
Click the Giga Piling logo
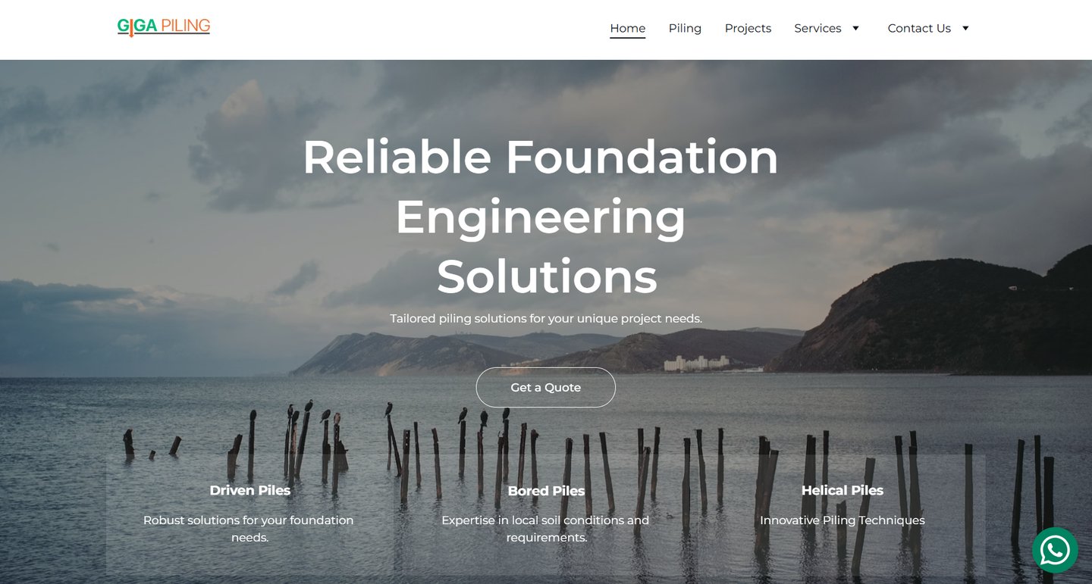pyautogui.click(x=164, y=27)
